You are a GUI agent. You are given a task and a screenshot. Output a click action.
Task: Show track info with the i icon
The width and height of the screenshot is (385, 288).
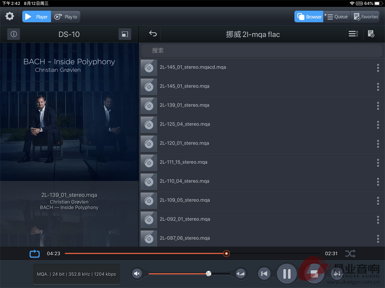click(x=14, y=34)
